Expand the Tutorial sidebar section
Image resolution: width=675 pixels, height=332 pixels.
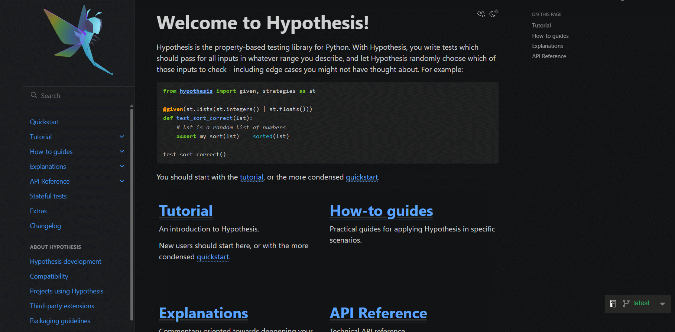pyautogui.click(x=122, y=137)
